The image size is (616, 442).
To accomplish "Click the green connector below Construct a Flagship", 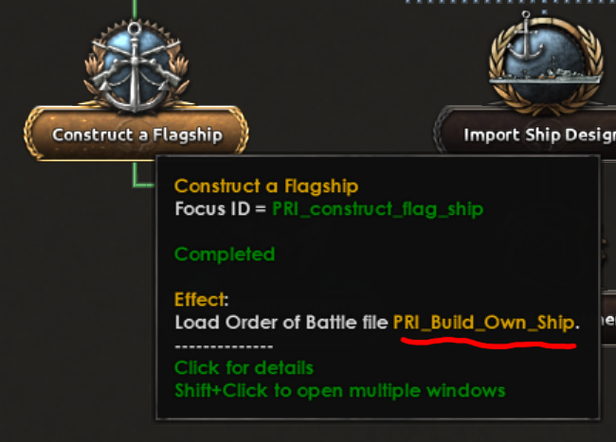I will [142, 175].
